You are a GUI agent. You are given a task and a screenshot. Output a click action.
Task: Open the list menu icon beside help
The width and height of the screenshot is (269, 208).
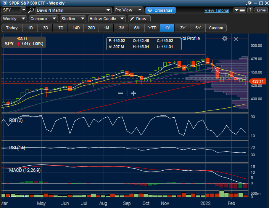click(x=240, y=10)
